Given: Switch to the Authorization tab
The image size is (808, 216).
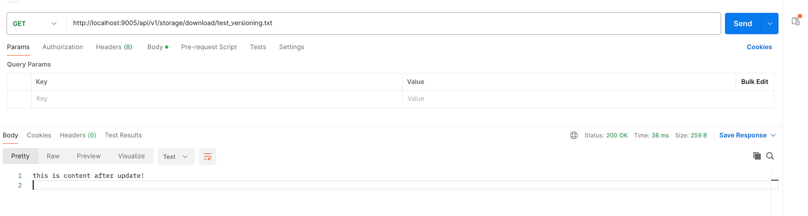Looking at the screenshot, I should coord(63,47).
